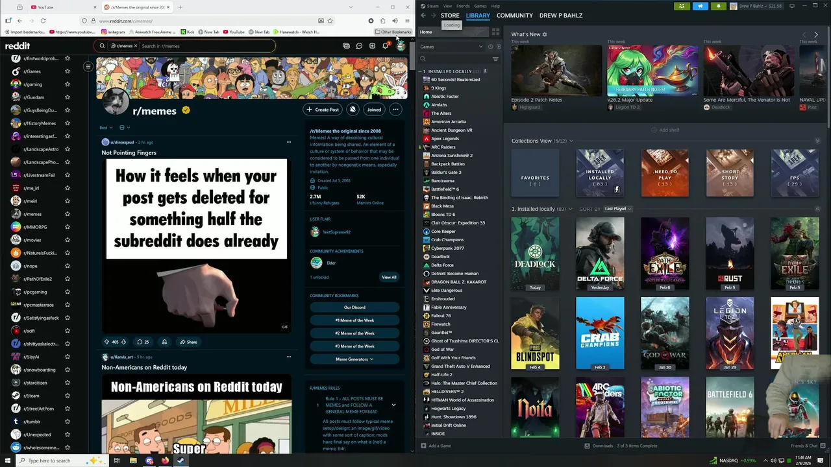Open Steam Games filter dropdown
This screenshot has height=467, width=831.
pyautogui.click(x=451, y=47)
